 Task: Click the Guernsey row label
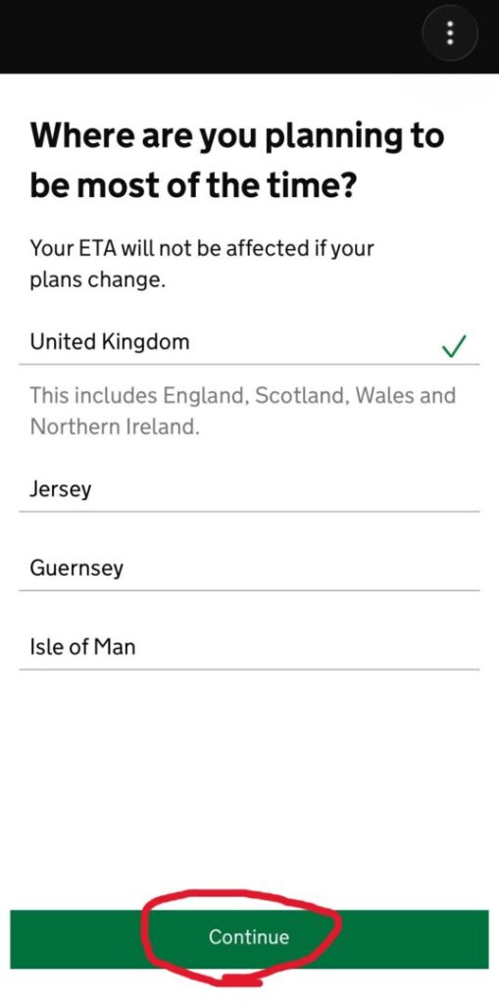click(76, 569)
